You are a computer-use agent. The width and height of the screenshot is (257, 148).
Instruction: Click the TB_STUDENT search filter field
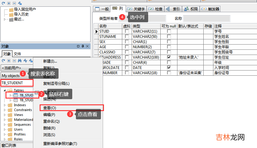tap(16, 83)
